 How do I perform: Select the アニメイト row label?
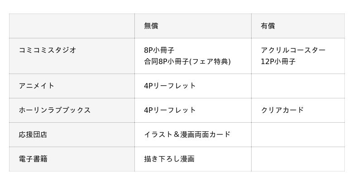(x=37, y=86)
